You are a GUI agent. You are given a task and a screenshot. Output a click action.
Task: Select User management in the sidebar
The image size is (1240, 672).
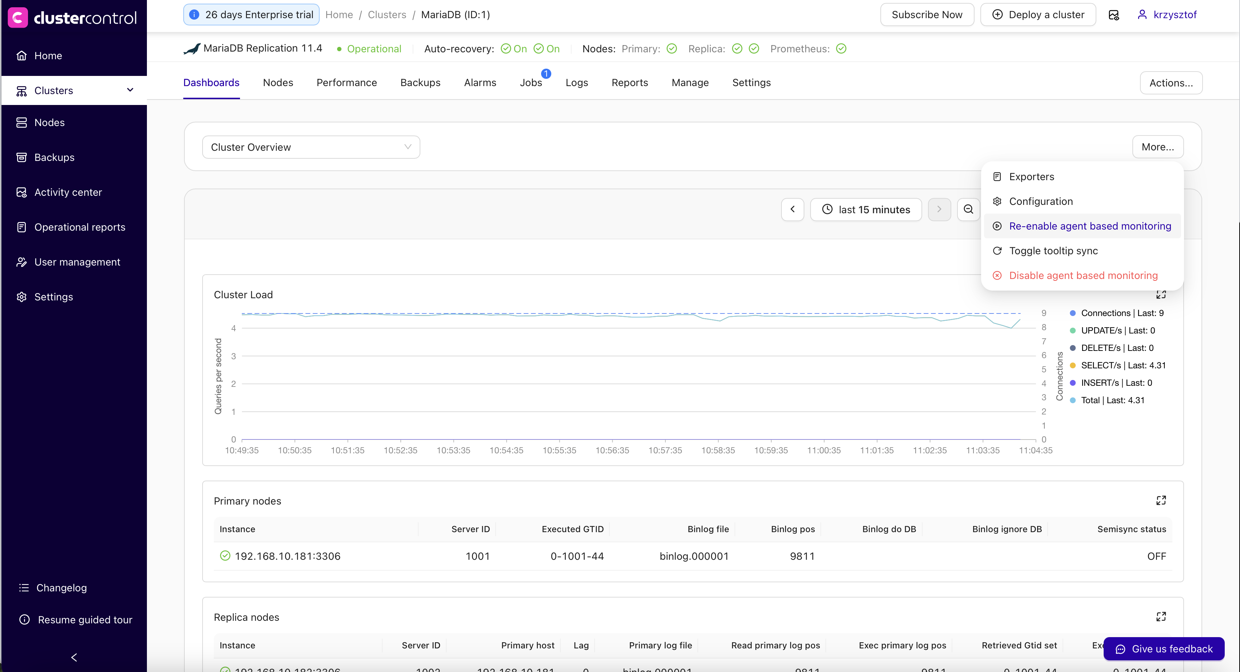pos(77,262)
